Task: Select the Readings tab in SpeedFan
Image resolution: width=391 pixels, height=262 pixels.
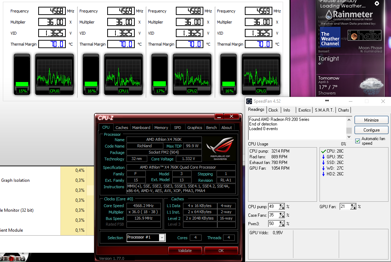Action: pyautogui.click(x=256, y=109)
